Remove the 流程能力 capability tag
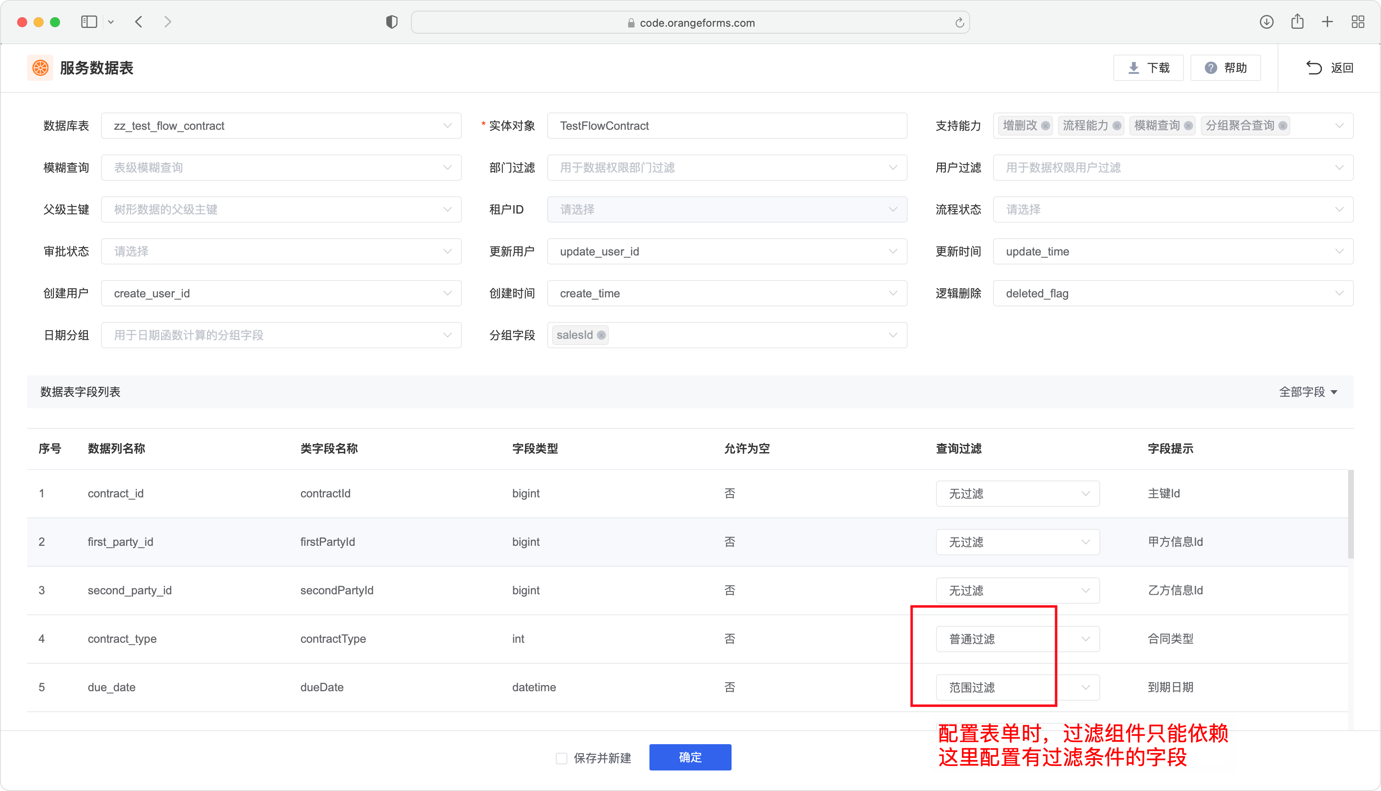 click(x=1117, y=126)
